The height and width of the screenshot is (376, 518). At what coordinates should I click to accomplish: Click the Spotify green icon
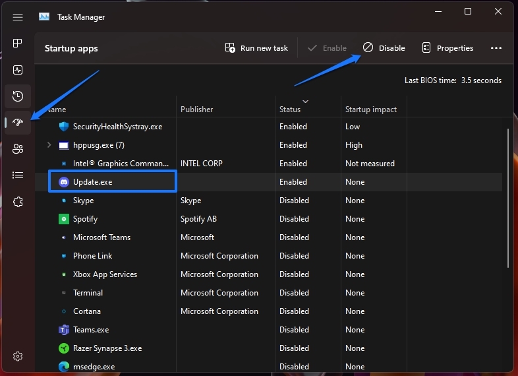click(x=64, y=219)
